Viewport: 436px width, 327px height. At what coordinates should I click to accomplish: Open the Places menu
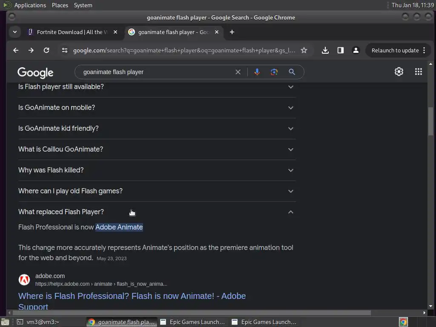(x=60, y=5)
